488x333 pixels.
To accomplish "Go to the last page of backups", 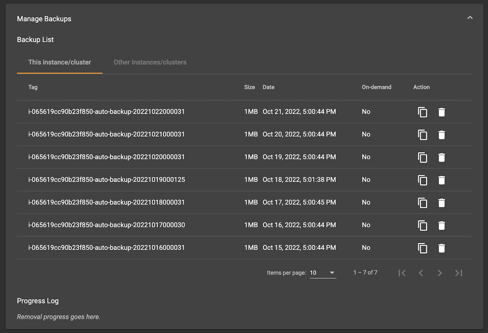I will point(459,273).
